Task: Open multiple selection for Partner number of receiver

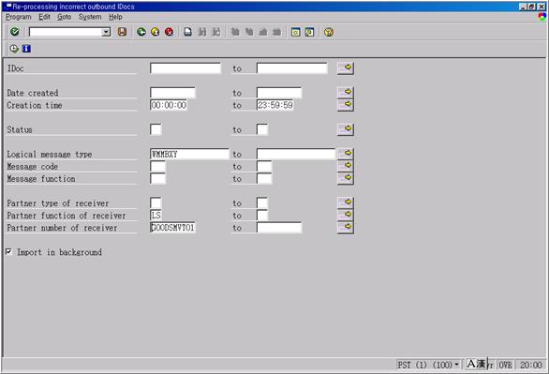Action: [346, 227]
